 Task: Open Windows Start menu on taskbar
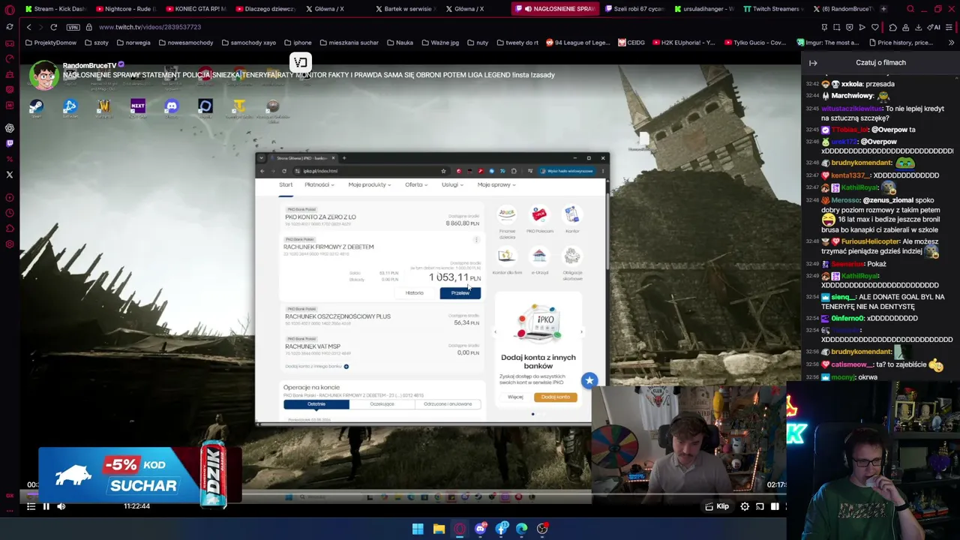coord(418,529)
